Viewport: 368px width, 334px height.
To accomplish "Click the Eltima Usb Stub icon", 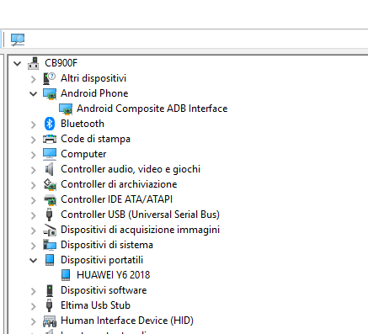I will coord(49,305).
